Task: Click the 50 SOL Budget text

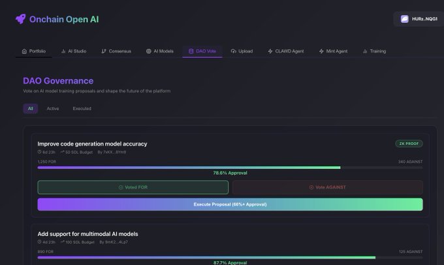Action: point(79,152)
